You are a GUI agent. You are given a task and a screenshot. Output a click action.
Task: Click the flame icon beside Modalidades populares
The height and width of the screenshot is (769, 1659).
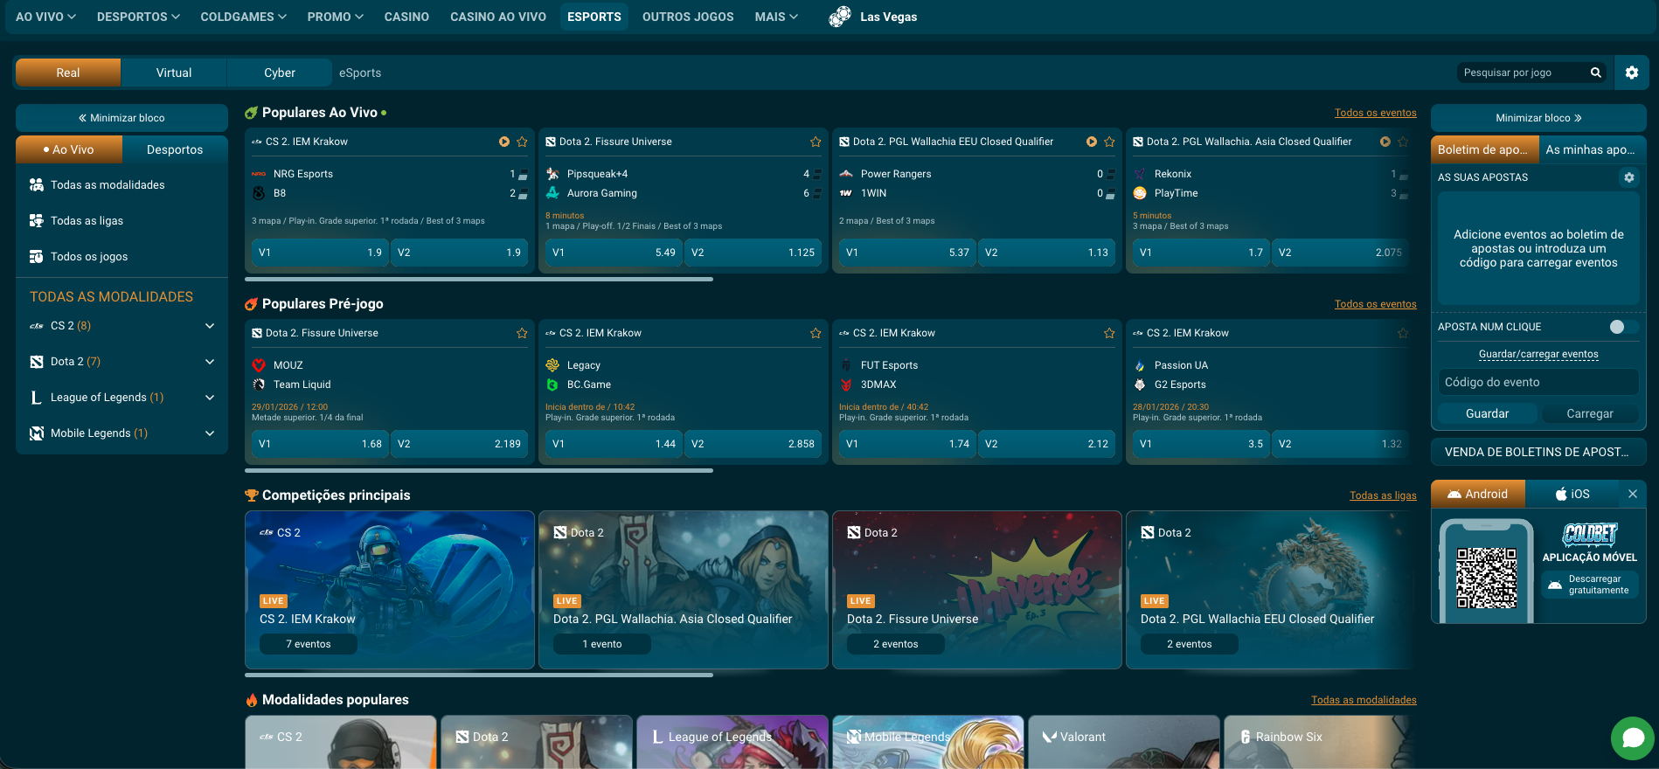[x=252, y=700]
